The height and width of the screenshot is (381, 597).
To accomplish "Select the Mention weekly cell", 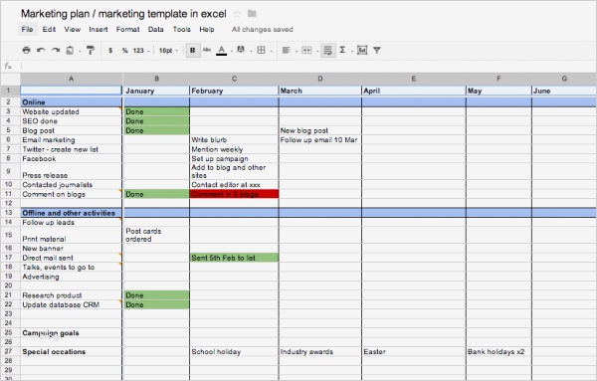I will [x=234, y=149].
